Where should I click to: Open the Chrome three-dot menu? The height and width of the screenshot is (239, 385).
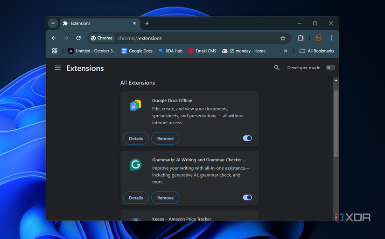point(331,38)
